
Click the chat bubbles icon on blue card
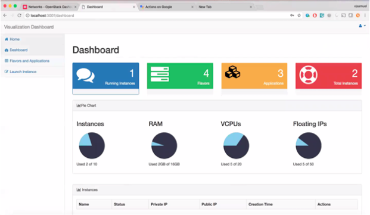coord(85,76)
